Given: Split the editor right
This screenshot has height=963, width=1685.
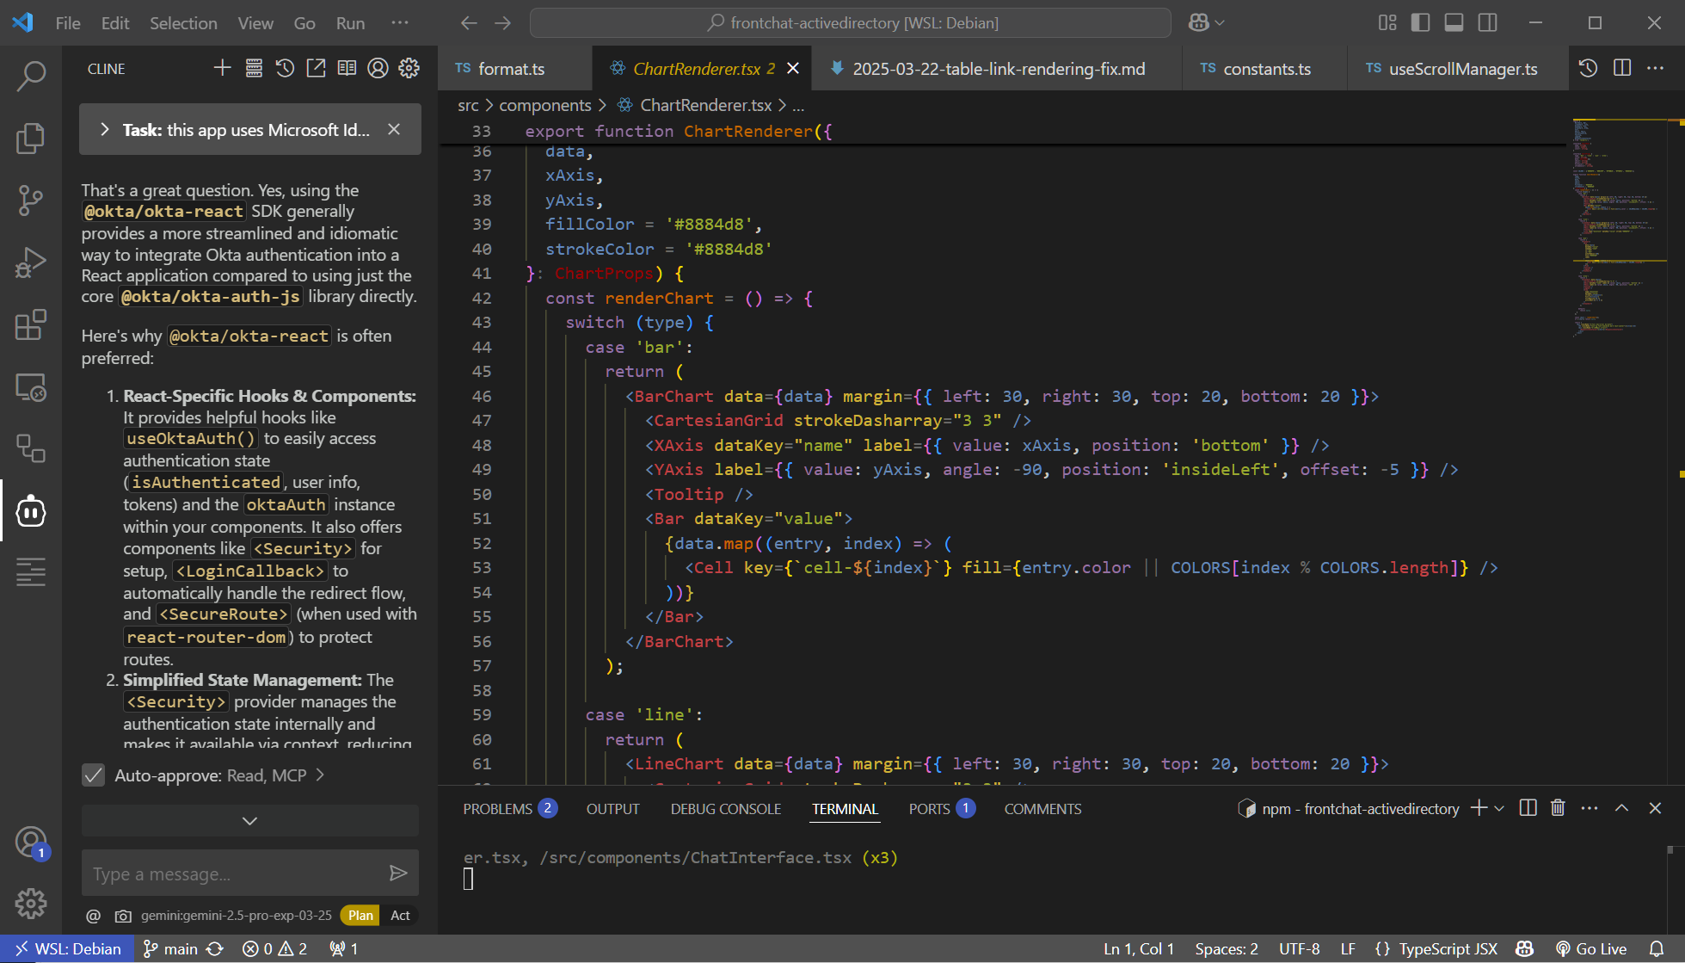Looking at the screenshot, I should point(1622,68).
